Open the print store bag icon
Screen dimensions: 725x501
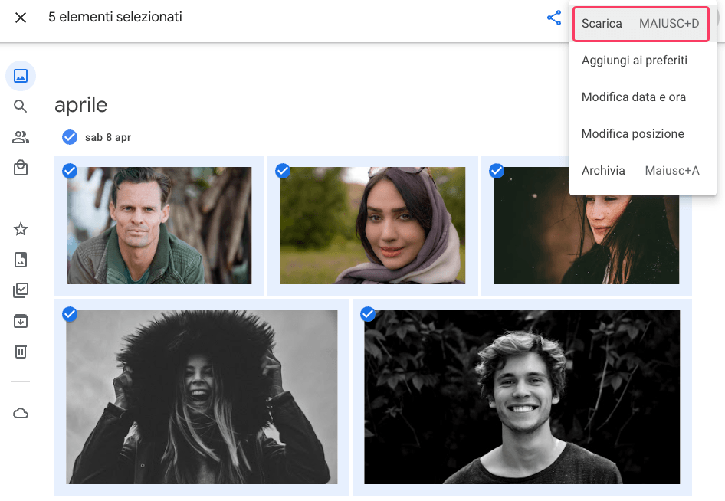(21, 168)
